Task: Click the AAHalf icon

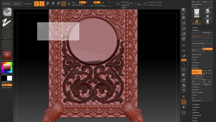Action: [x=184, y=34]
